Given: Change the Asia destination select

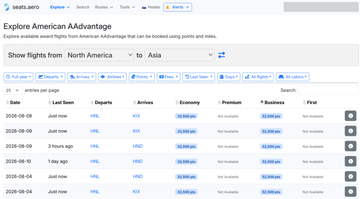Looking at the screenshot, I should 180,55.
